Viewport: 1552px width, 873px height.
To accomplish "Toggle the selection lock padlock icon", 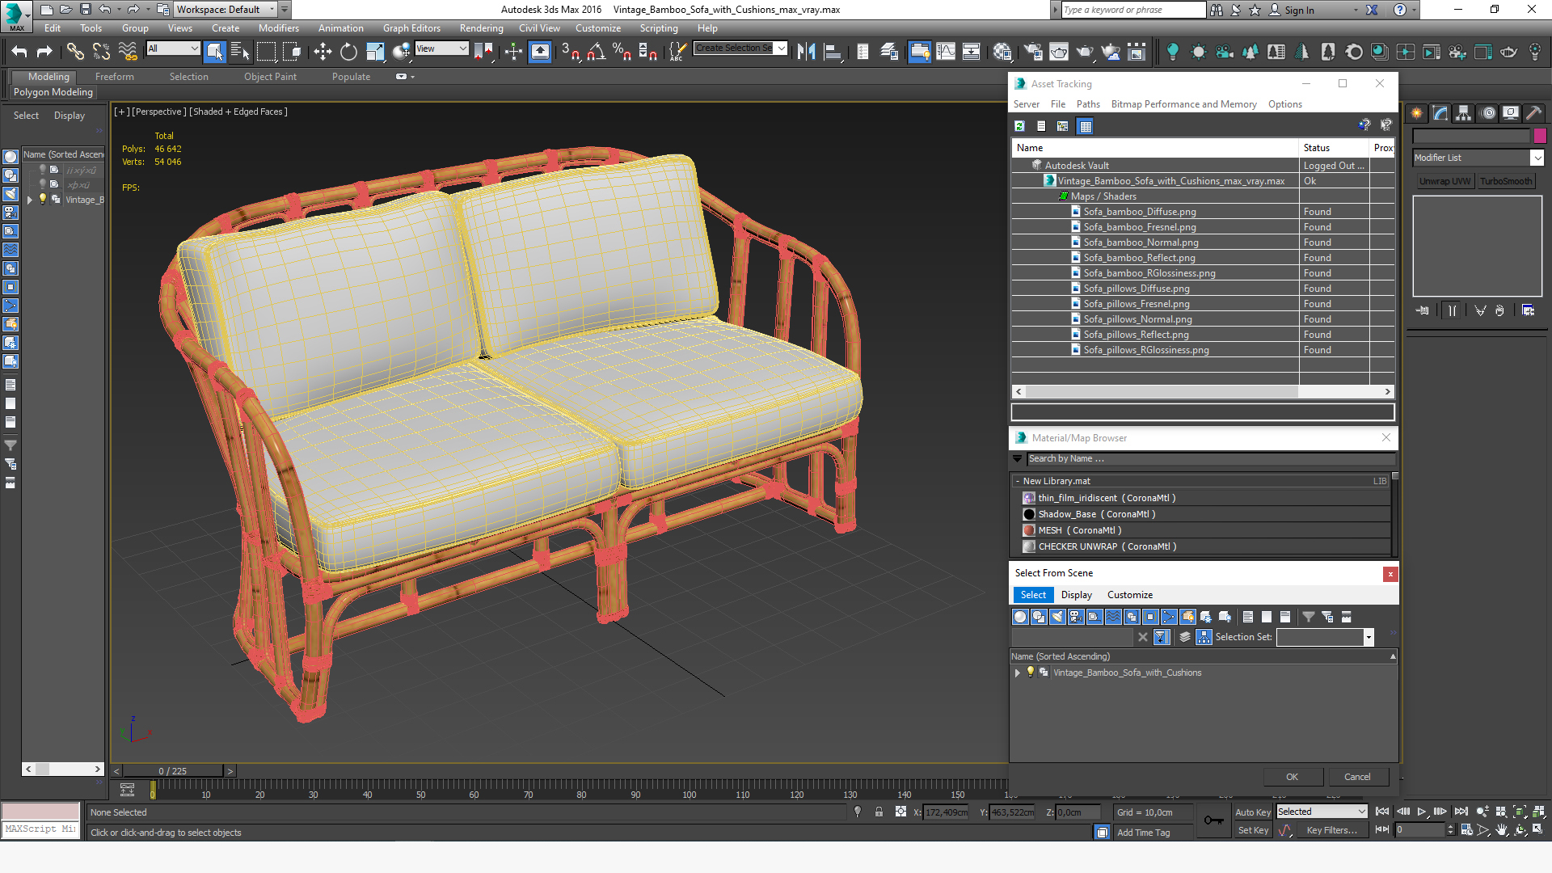I will pos(879,812).
